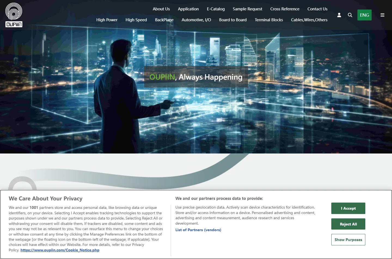Click the '1001' partners count text
392x259 pixels.
click(34, 208)
